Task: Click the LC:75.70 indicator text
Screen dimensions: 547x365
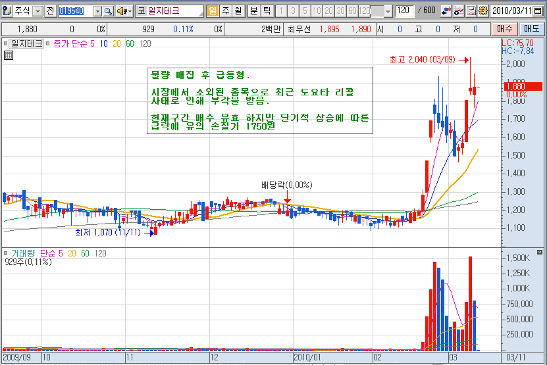Action: point(517,43)
